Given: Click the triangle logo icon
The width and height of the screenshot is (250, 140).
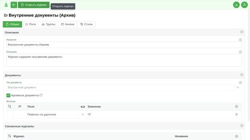Looking at the screenshot, I should coord(6,5).
